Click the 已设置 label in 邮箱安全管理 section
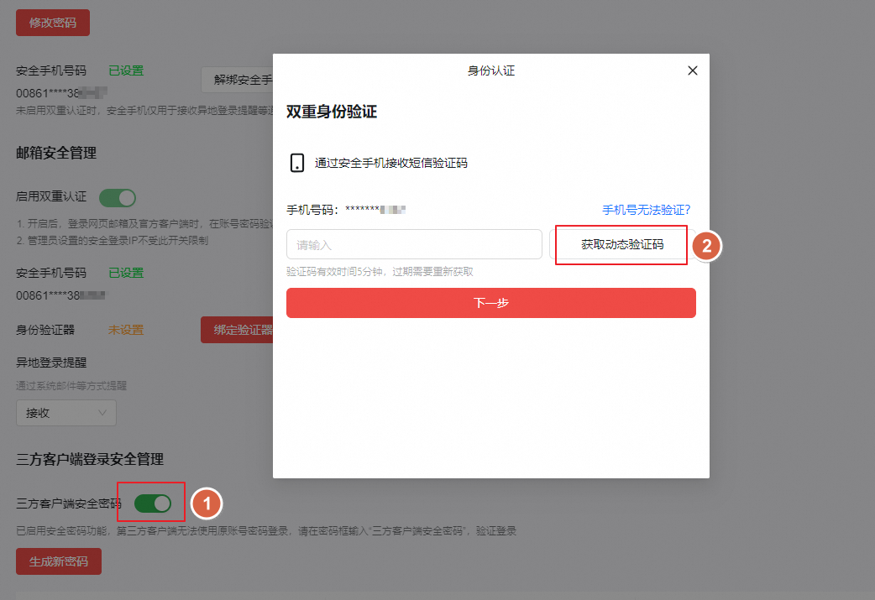The height and width of the screenshot is (600, 875). click(124, 273)
